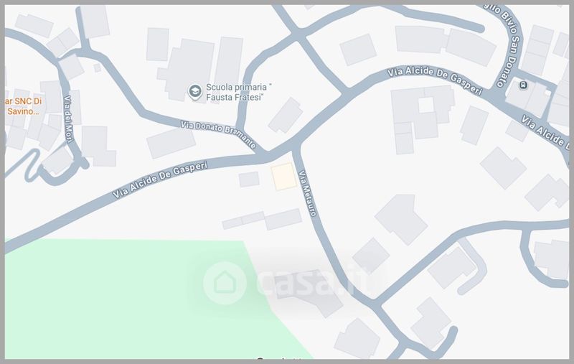Viewport: 574px width, 364px height.
Task: Click the long row building south of the yellow marker
Action: [262, 220]
